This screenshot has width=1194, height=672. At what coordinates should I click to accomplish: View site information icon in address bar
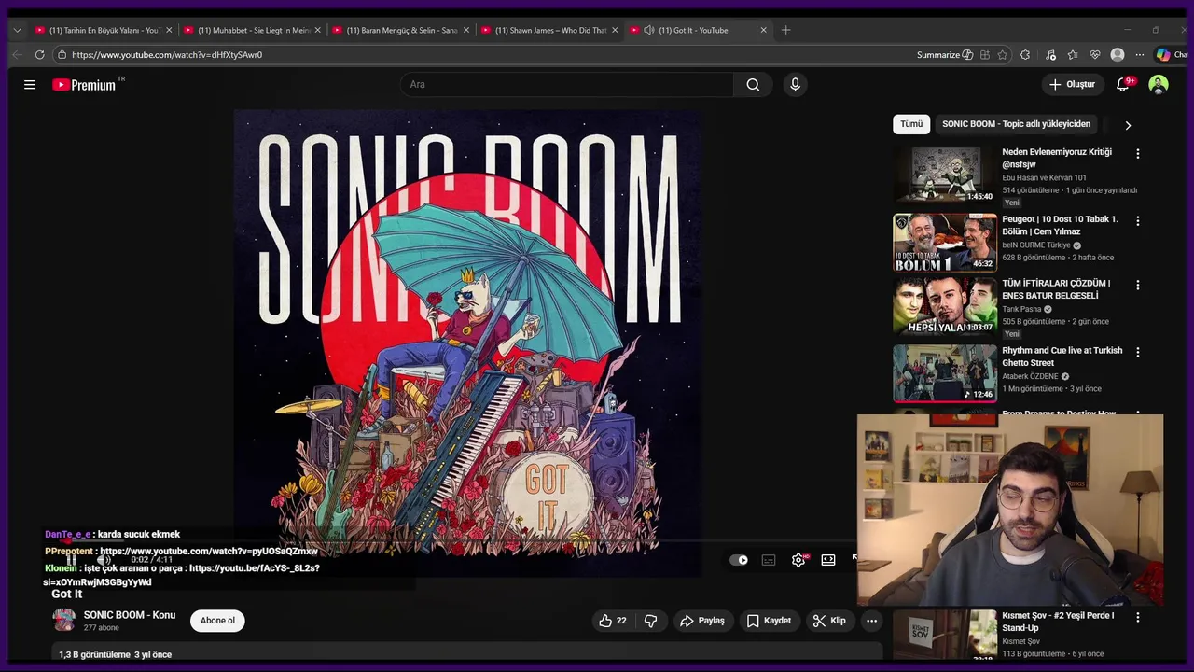coord(61,55)
